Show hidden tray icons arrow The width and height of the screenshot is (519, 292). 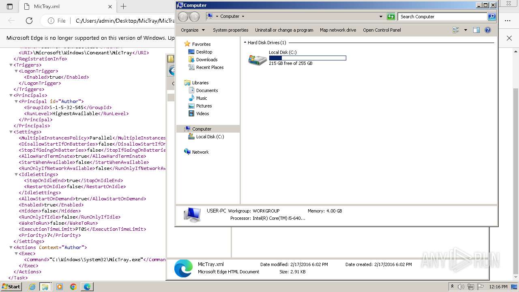coord(452,287)
